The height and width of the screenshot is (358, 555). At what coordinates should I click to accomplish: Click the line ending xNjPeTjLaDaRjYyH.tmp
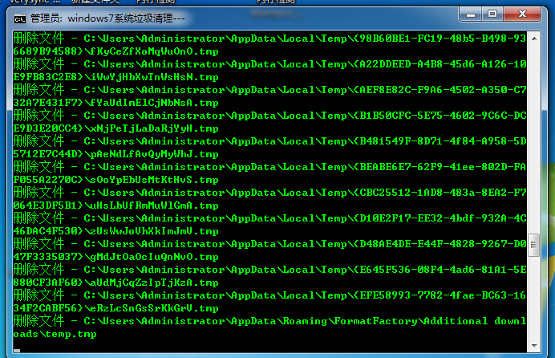116,128
